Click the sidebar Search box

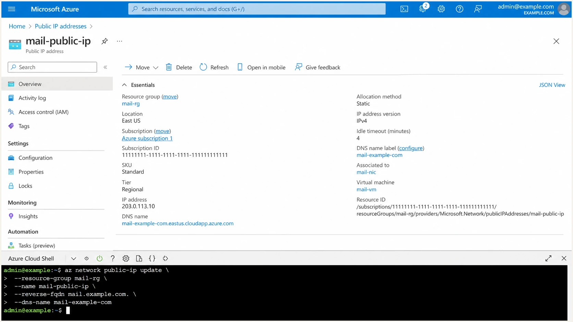pyautogui.click(x=52, y=67)
